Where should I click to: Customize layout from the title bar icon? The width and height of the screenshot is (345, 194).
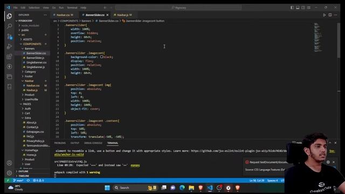pos(309,8)
